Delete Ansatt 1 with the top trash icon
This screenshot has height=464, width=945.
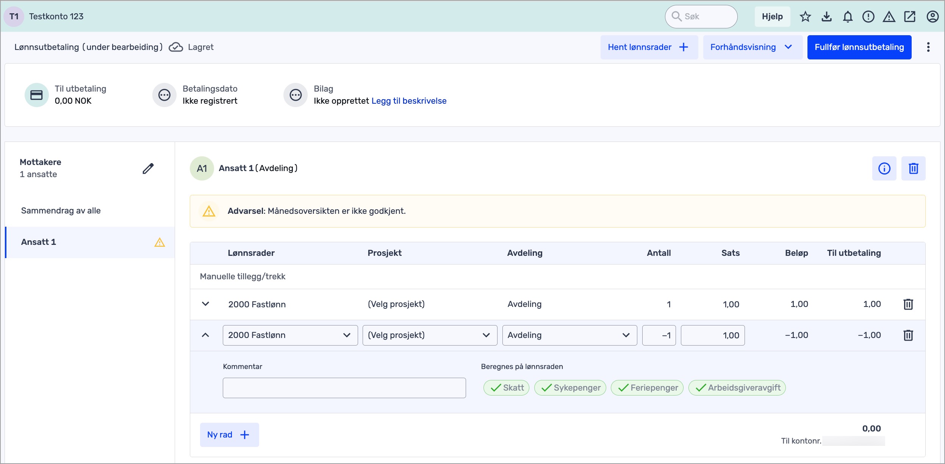point(913,168)
